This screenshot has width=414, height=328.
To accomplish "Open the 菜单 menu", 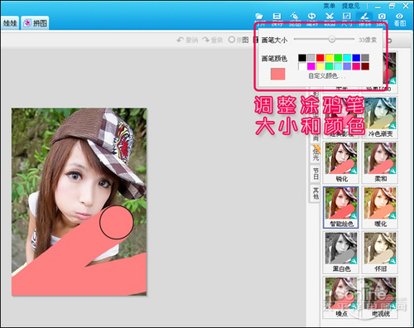I will point(329,6).
